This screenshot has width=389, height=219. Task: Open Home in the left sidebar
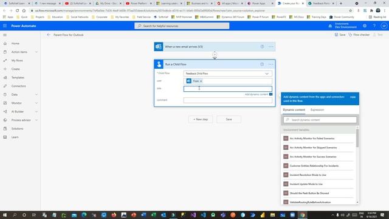(15, 43)
